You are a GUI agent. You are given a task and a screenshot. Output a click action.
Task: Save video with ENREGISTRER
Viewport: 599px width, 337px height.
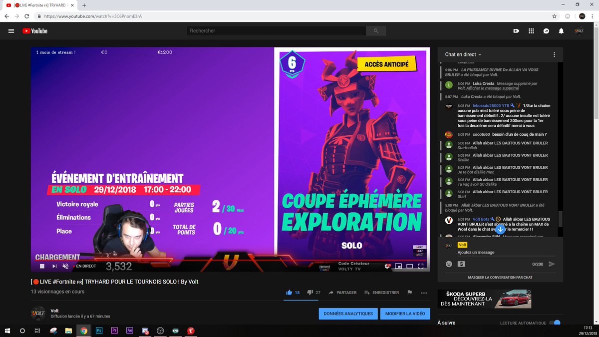pos(381,293)
